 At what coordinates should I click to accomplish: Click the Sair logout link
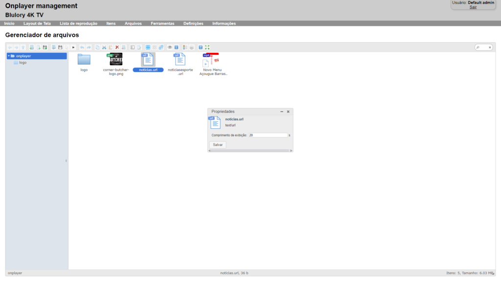pos(473,7)
